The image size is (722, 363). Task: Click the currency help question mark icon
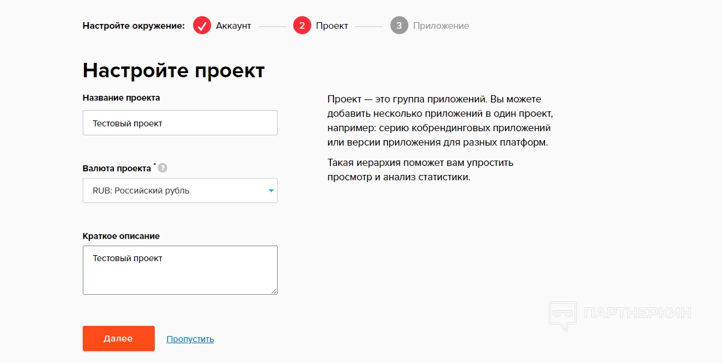[163, 168]
